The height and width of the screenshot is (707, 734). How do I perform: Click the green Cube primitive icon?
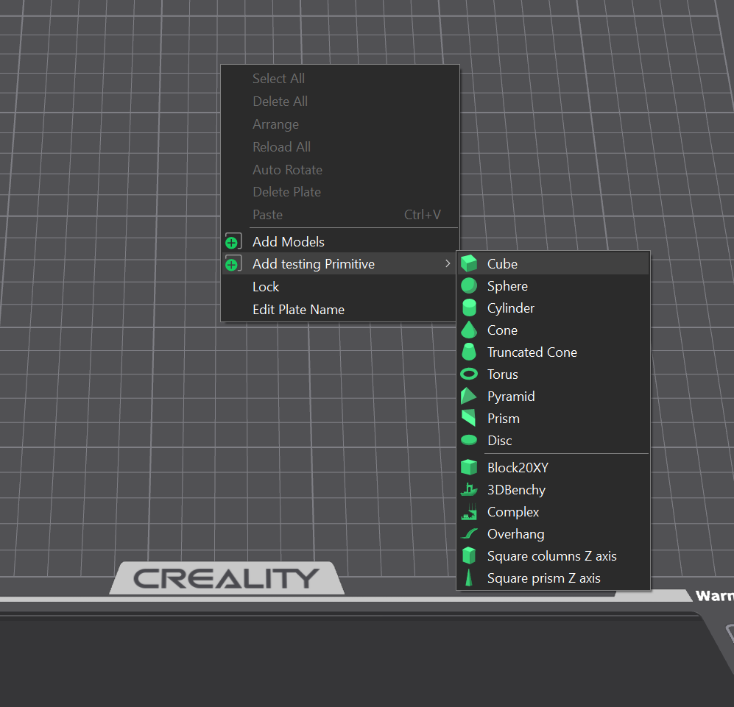pos(469,264)
